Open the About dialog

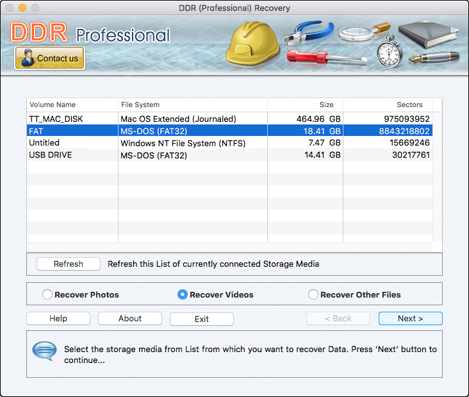pyautogui.click(x=130, y=318)
